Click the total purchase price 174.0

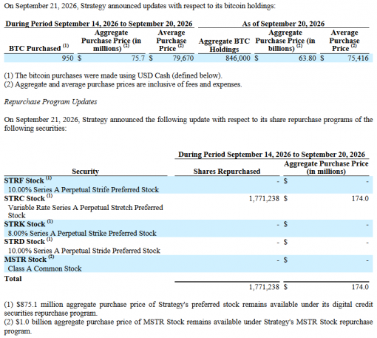click(360, 287)
